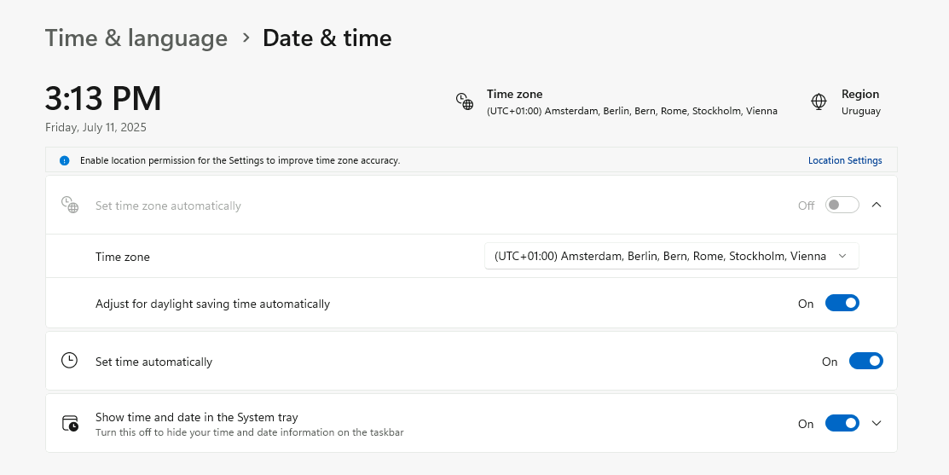Click the calendar-clock icon for System tray setting
Screen dimensions: 949x475
click(x=70, y=423)
